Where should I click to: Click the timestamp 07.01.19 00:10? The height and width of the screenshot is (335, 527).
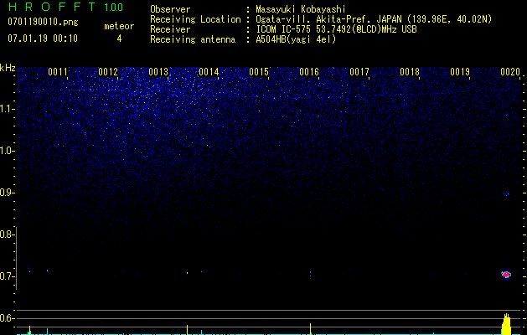click(43, 38)
